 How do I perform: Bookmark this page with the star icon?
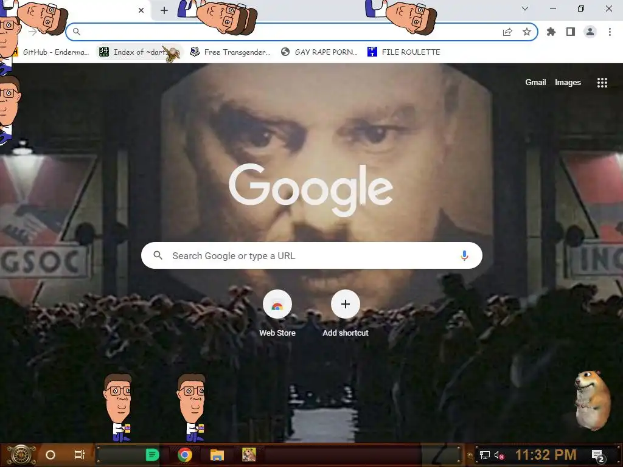point(527,32)
